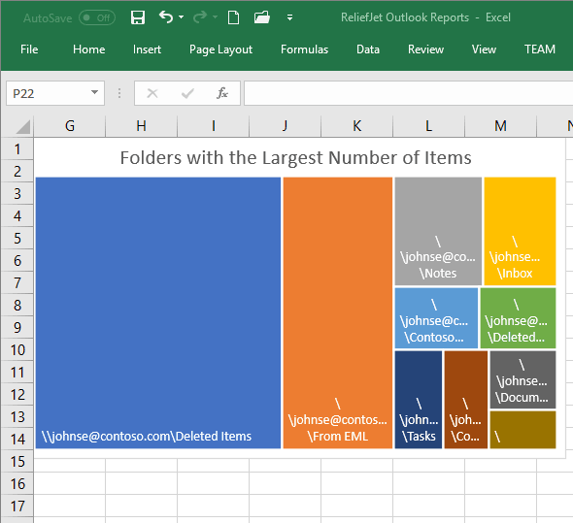Click chart title Folders with the Largest Number of Items

click(295, 158)
